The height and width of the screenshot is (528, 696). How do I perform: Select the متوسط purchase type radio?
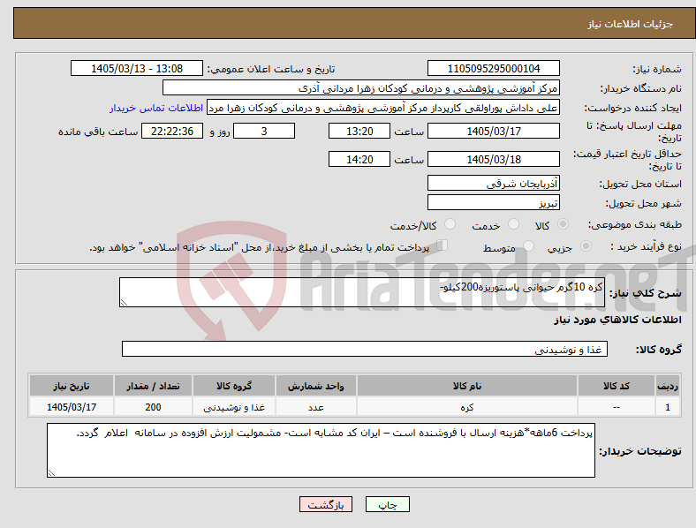[528, 246]
